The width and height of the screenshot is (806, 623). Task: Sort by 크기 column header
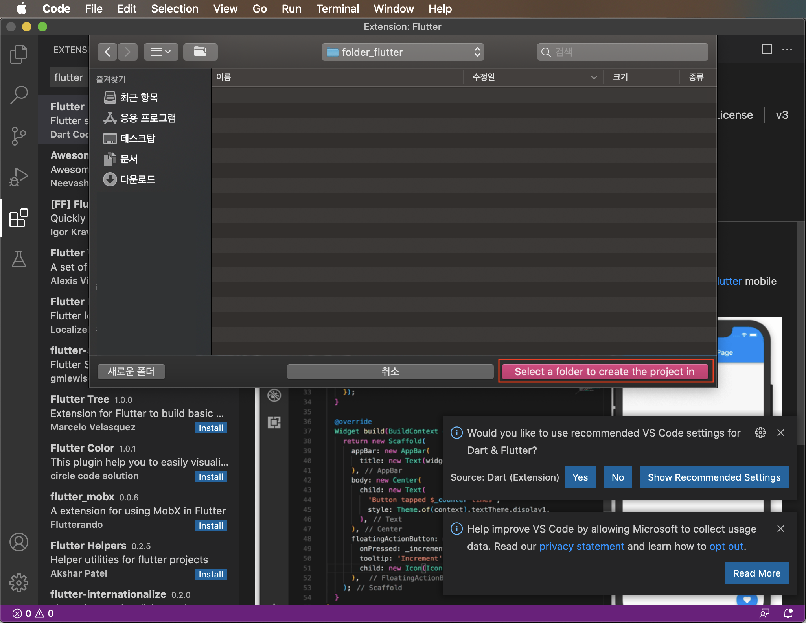pyautogui.click(x=642, y=77)
